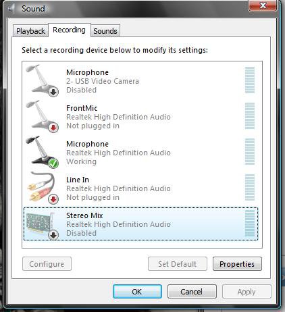The width and height of the screenshot is (285, 312).
Task: Click the level meter next to Line In
Action: click(x=250, y=187)
